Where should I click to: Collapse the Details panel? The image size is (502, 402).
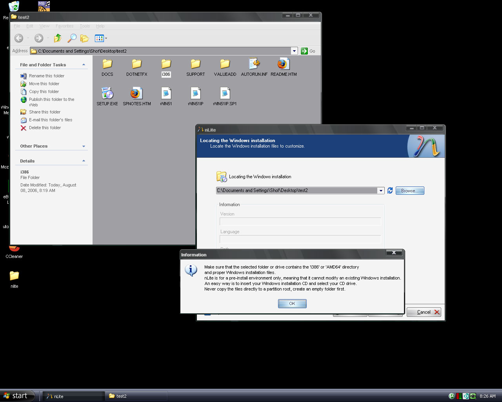84,161
